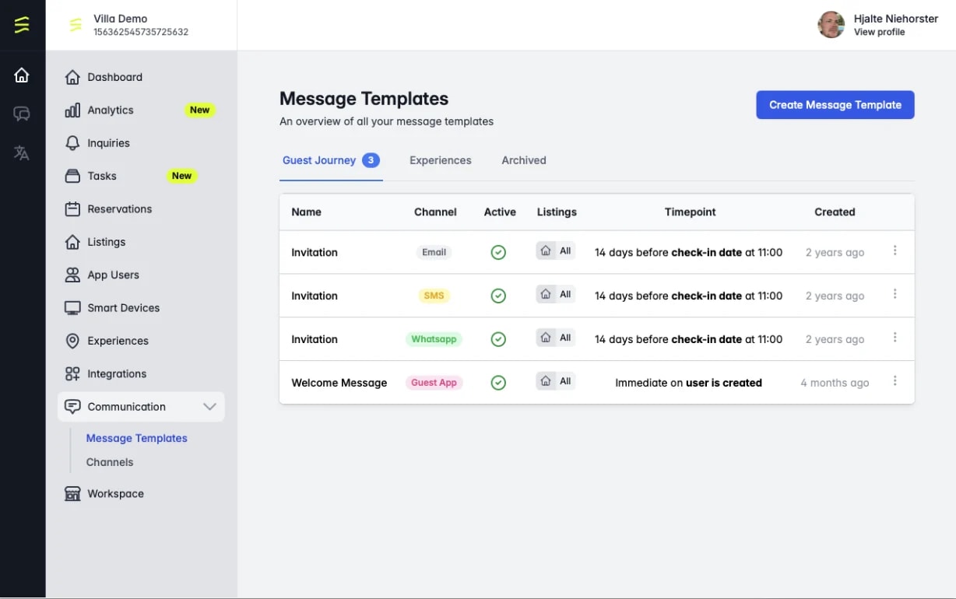
Task: Switch to the Experiences tab
Action: pyautogui.click(x=441, y=160)
